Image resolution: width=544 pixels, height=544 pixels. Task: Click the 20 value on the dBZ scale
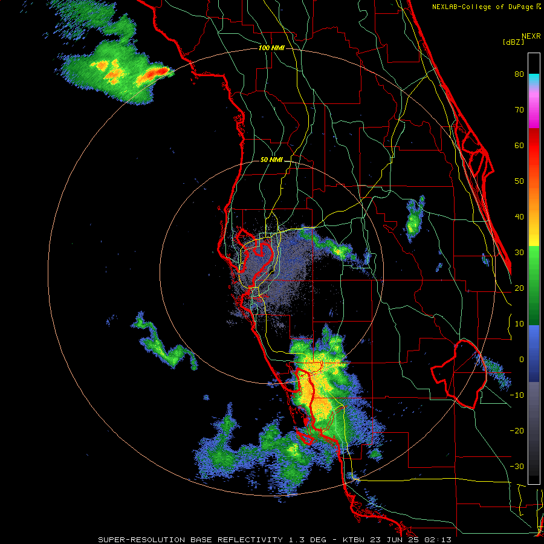click(519, 288)
